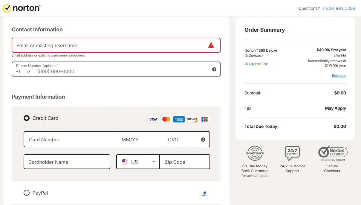Click the US flag icon

(x=125, y=161)
